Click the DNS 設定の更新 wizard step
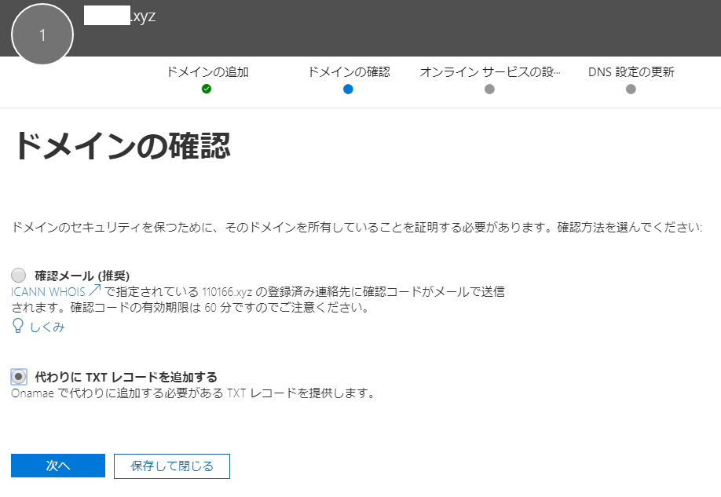 pyautogui.click(x=631, y=72)
